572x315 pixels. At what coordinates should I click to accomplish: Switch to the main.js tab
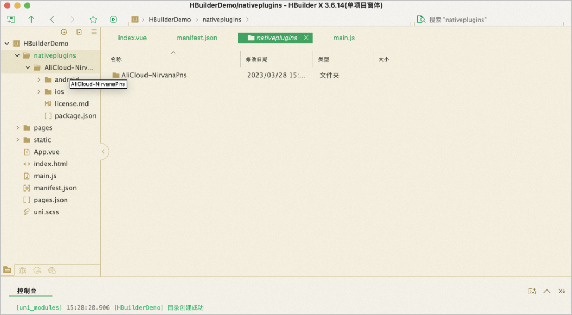[x=344, y=38]
